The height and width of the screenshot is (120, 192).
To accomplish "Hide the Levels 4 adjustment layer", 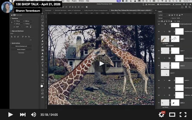I will coord(159,80).
